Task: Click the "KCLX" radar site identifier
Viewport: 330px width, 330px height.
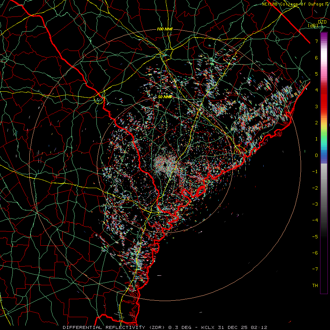Action: 208,327
